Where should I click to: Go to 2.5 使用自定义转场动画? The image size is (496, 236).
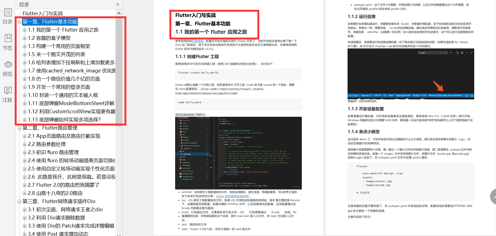tap(71, 169)
